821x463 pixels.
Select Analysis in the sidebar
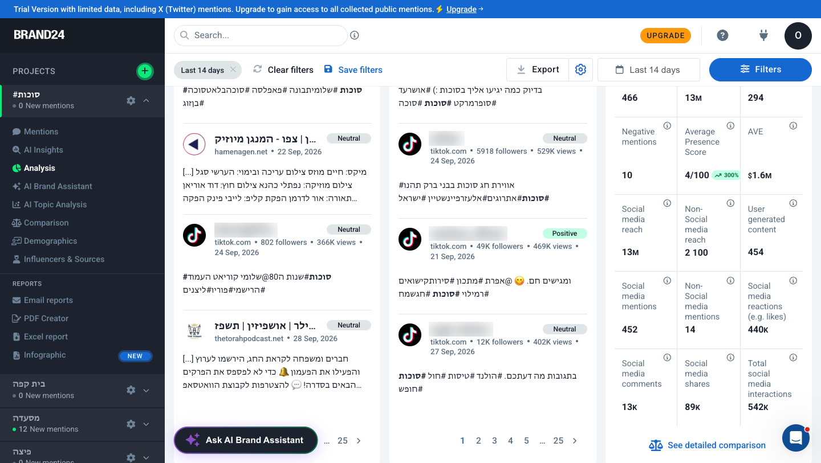point(39,168)
